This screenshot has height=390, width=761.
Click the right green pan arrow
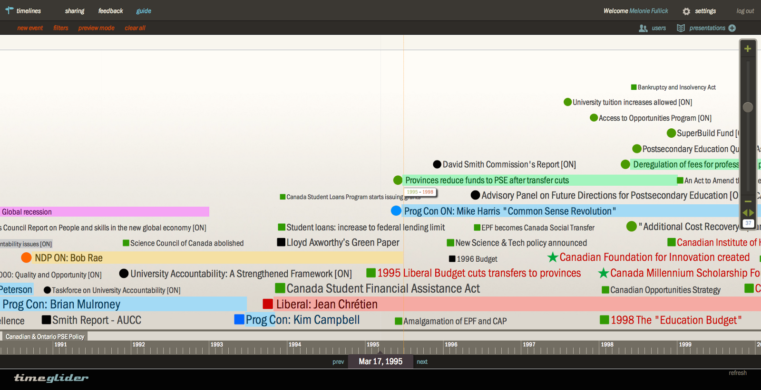coord(751,212)
